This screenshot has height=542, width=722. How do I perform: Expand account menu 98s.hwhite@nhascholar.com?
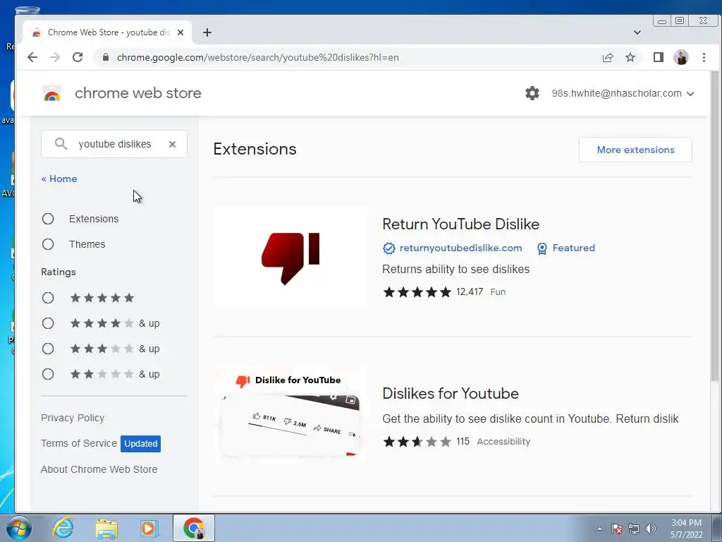tap(623, 93)
